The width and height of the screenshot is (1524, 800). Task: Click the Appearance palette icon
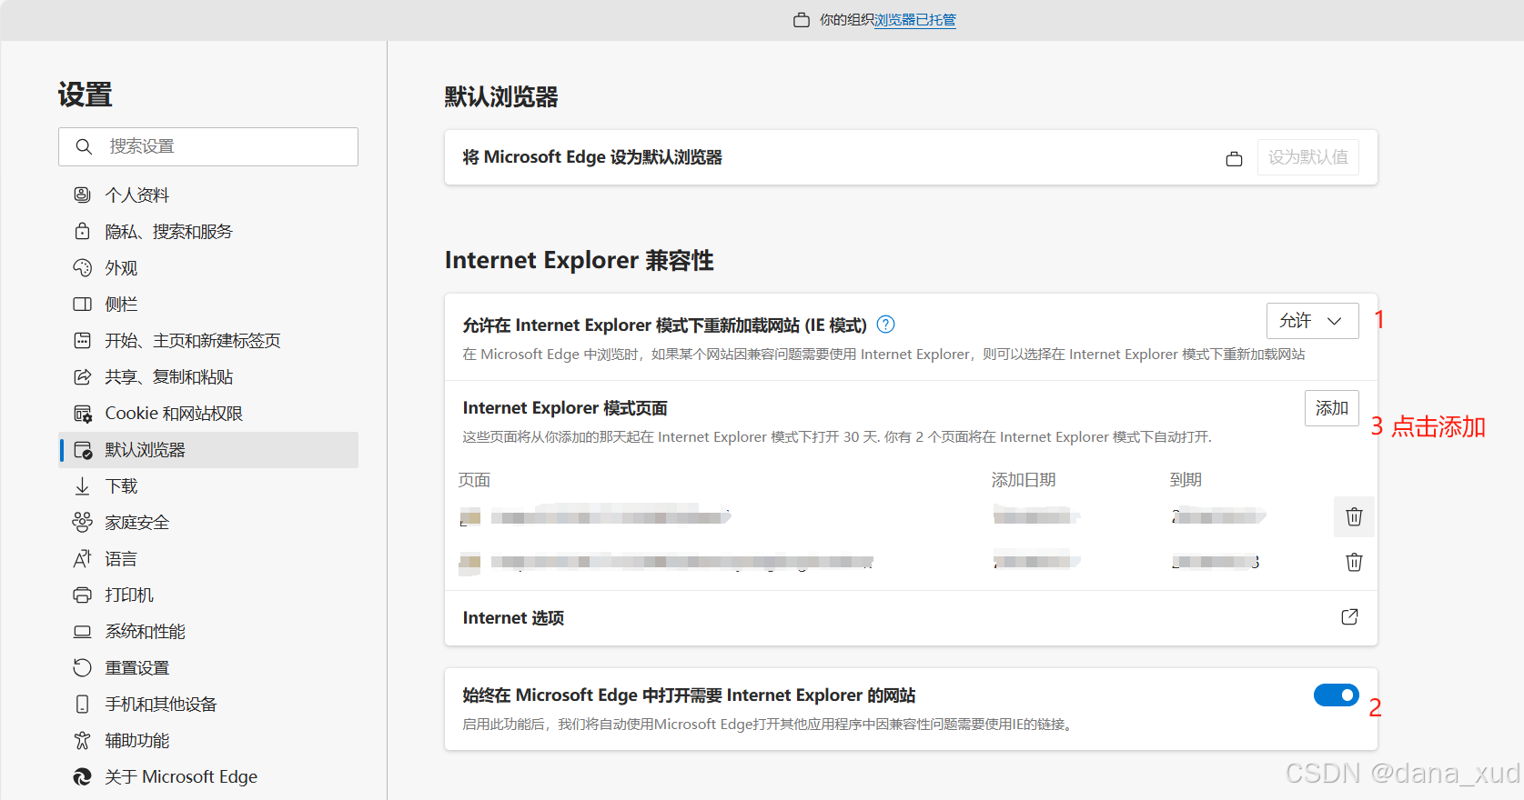(x=82, y=267)
